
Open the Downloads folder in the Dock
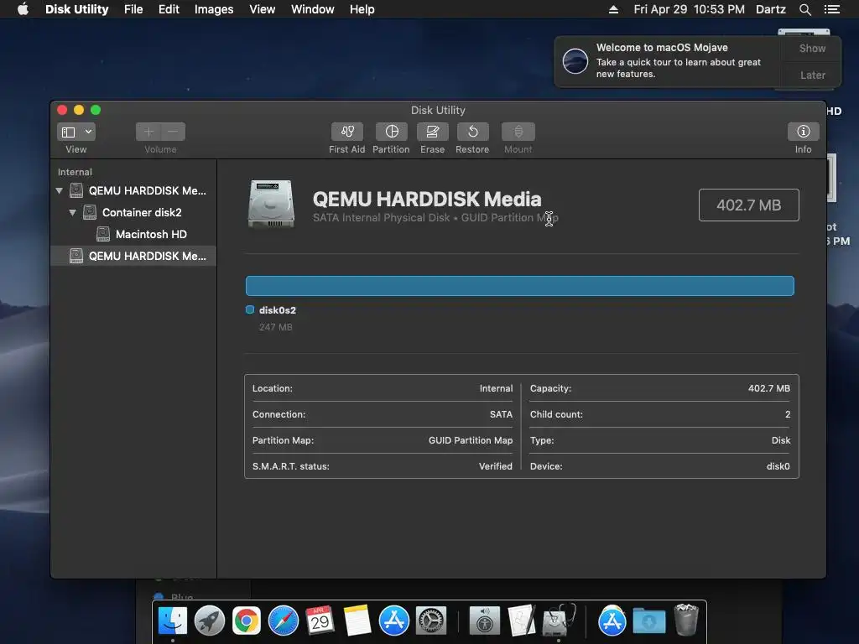pyautogui.click(x=649, y=621)
